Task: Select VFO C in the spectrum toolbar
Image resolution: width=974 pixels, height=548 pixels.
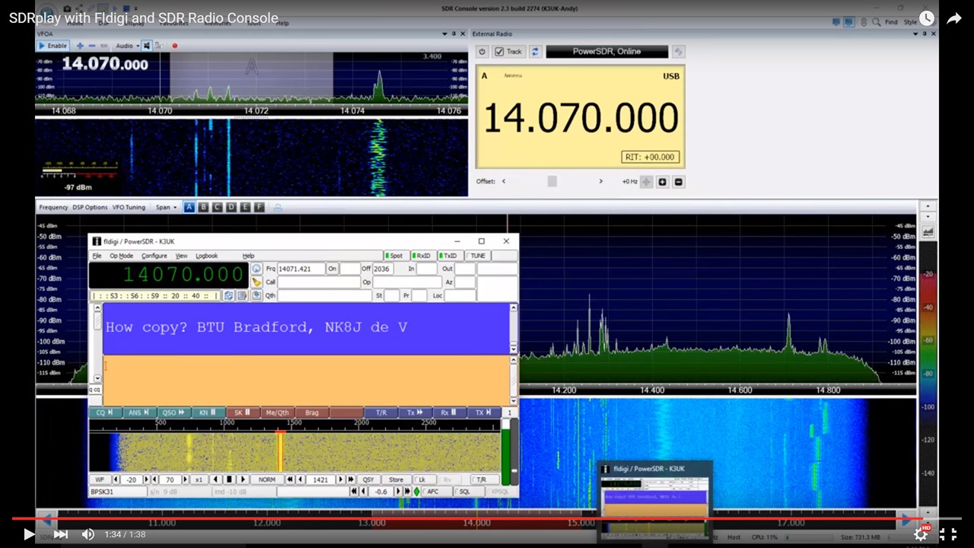Action: tap(217, 207)
